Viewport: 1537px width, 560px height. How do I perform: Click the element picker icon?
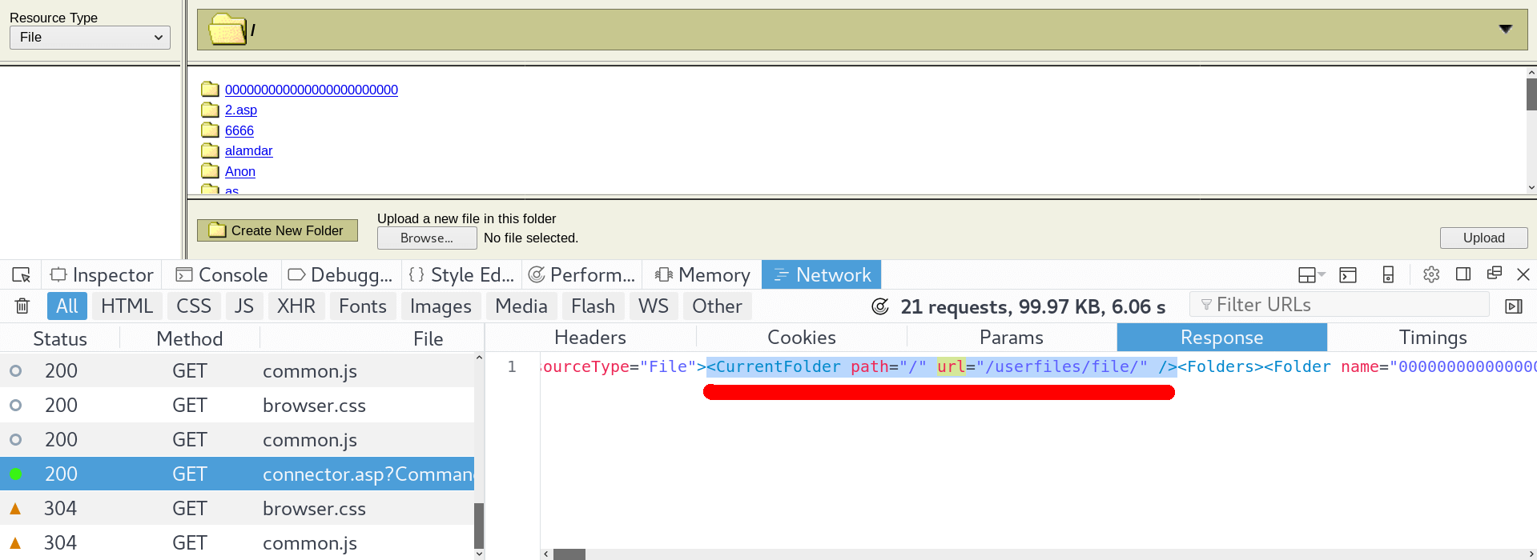click(22, 275)
